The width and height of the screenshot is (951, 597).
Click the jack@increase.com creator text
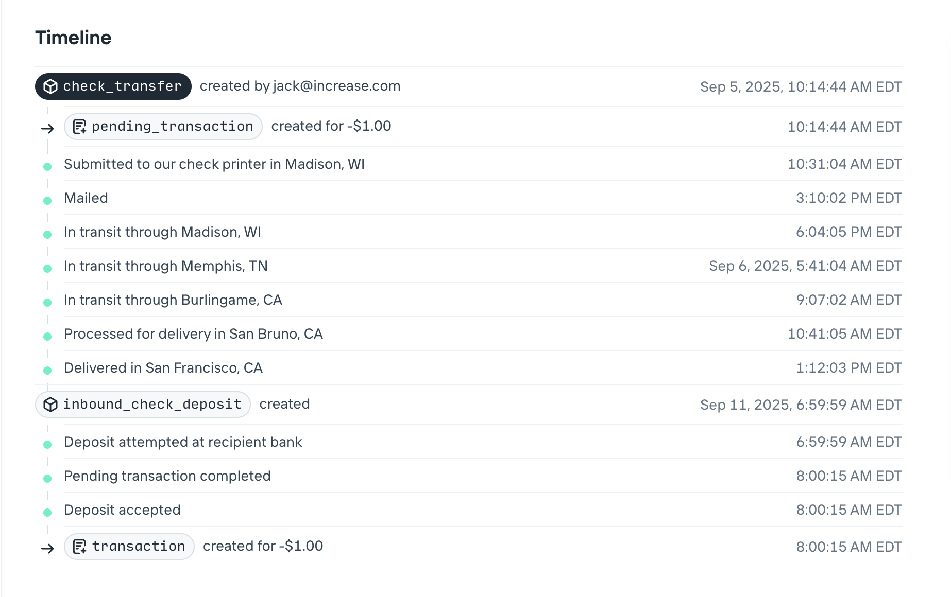point(336,86)
